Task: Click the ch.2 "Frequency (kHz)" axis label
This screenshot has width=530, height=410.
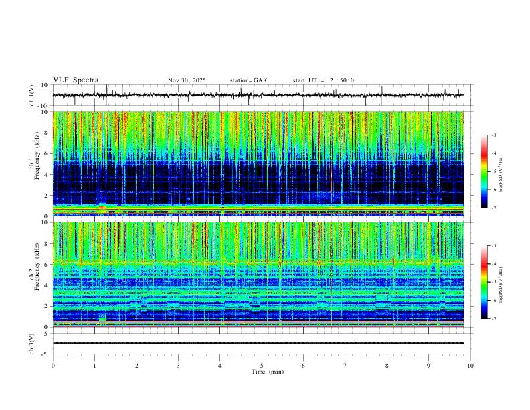Action: (37, 267)
